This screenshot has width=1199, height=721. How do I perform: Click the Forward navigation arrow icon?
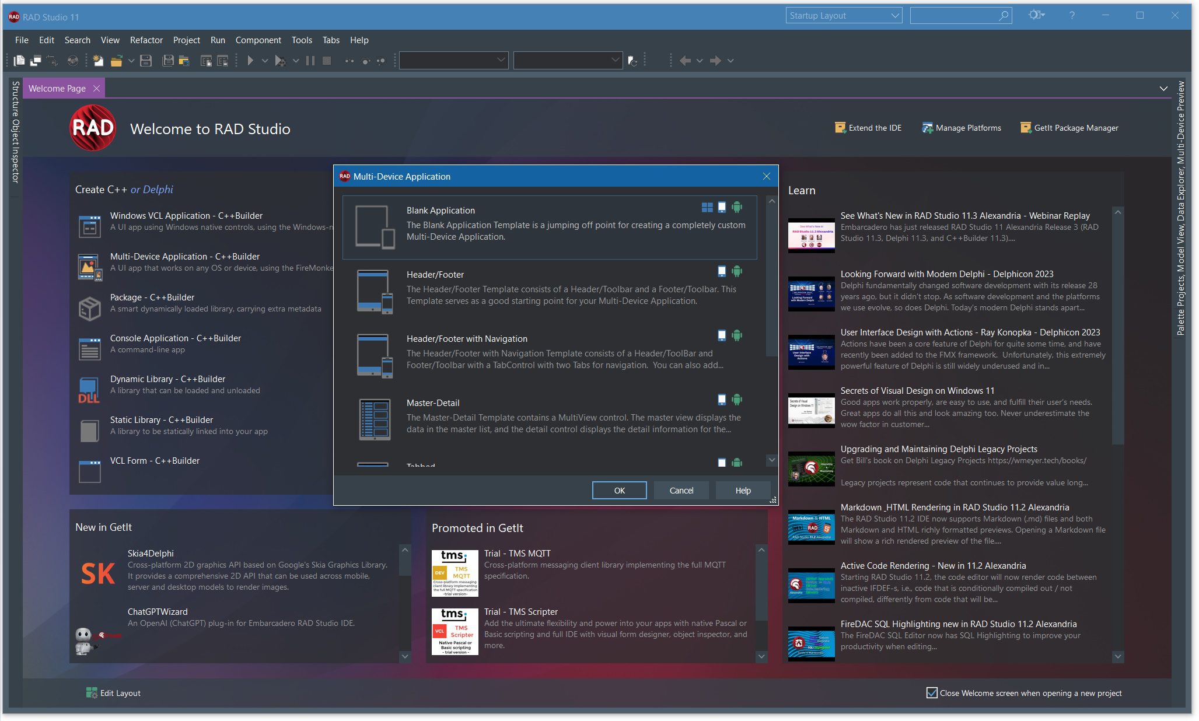coord(715,60)
